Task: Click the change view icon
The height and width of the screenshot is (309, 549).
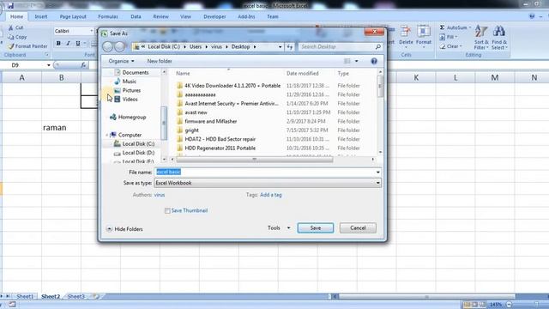Action: point(347,61)
